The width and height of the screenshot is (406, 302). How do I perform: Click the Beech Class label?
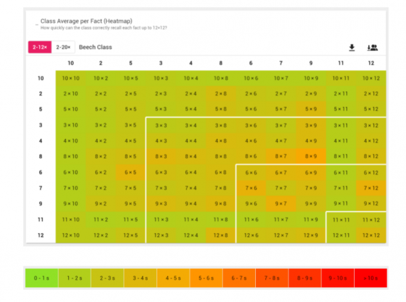[x=95, y=47]
